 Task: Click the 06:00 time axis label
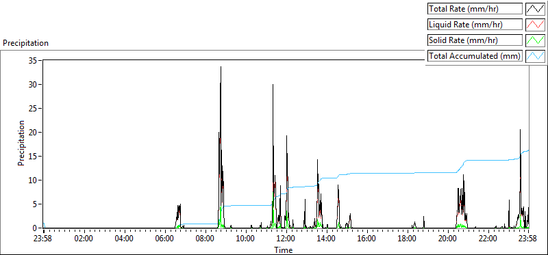(164, 239)
